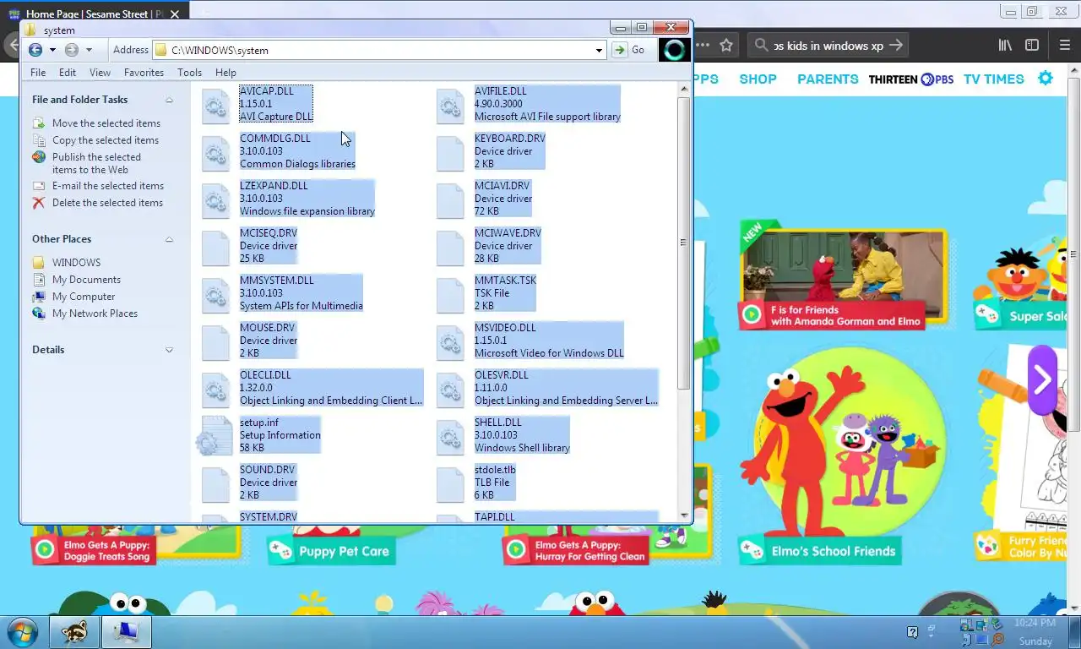Open the Back button history dropdown arrow
Screen dimensions: 1081x649
52,50
